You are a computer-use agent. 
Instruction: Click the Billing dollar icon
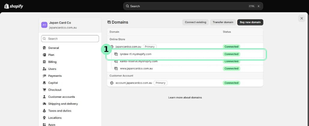pyautogui.click(x=44, y=62)
